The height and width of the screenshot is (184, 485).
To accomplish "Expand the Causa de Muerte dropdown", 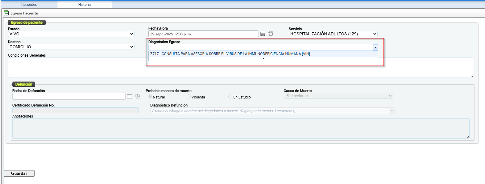I will pyautogui.click(x=338, y=96).
